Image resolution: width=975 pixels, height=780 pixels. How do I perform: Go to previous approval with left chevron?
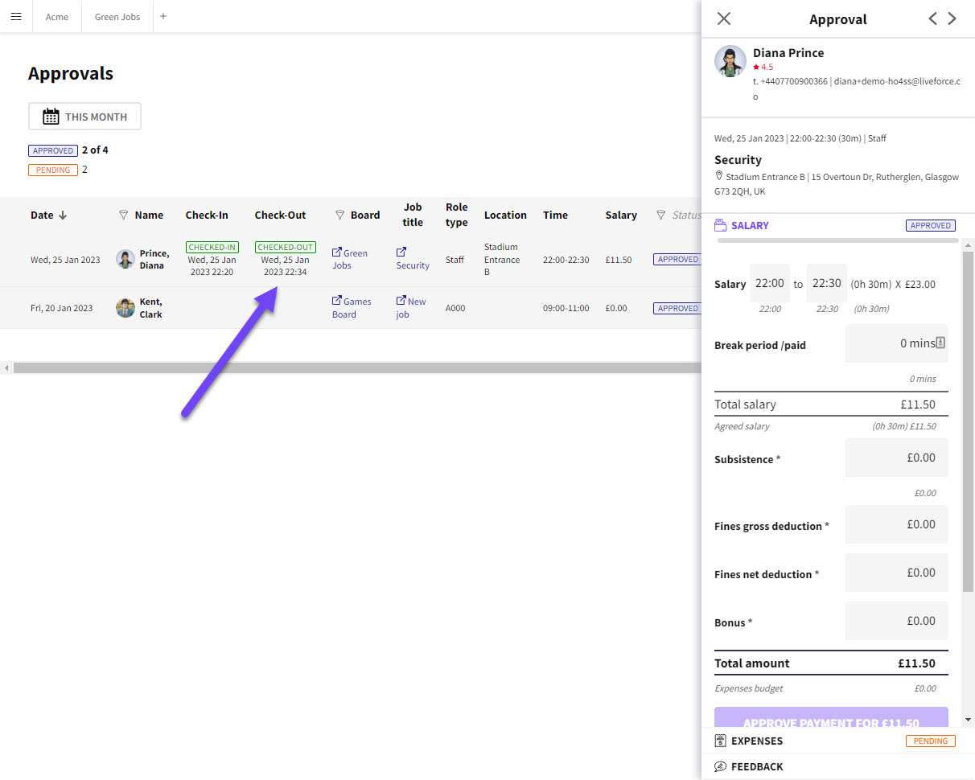tap(932, 18)
